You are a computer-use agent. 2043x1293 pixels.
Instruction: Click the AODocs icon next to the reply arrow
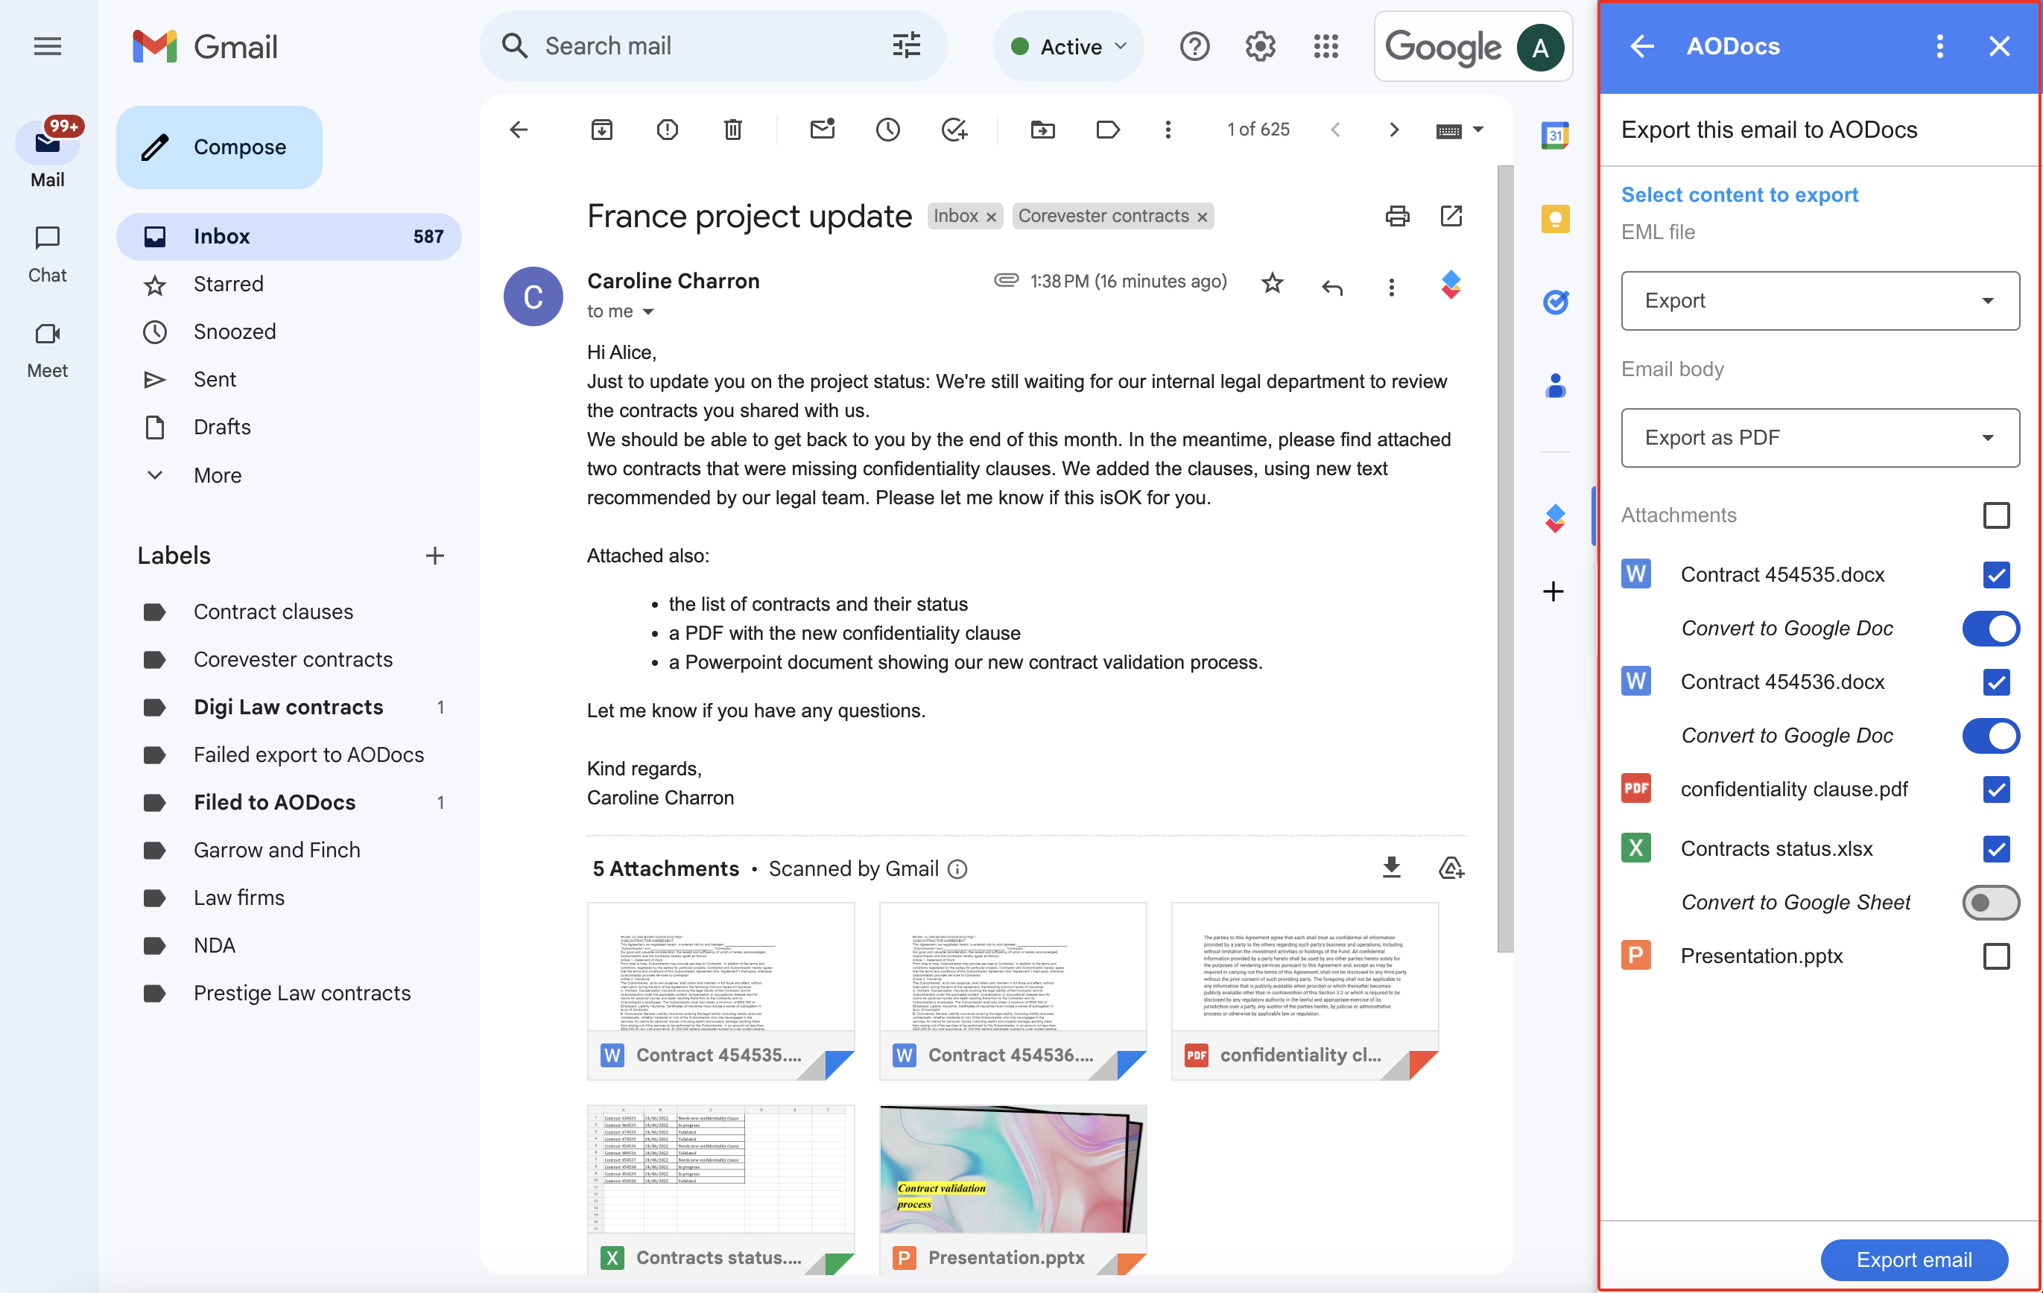tap(1450, 286)
